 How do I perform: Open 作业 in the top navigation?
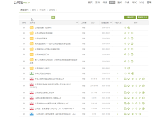127,3
